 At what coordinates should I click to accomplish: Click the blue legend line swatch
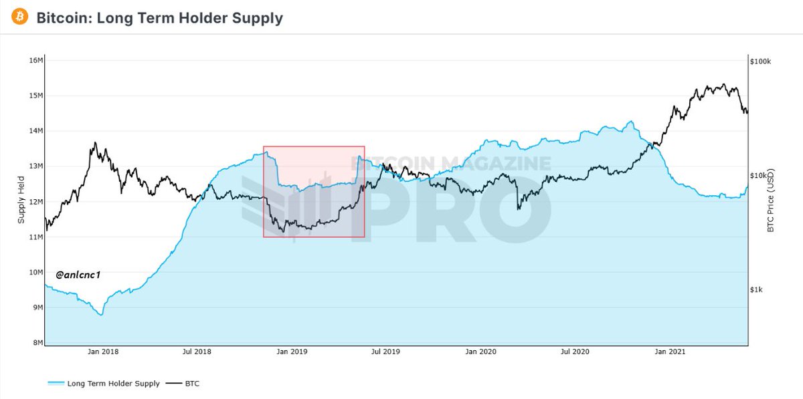(56, 384)
